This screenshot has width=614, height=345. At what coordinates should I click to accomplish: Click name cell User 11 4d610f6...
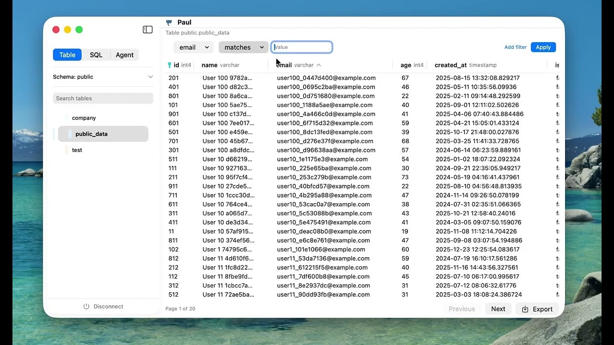(x=227, y=259)
